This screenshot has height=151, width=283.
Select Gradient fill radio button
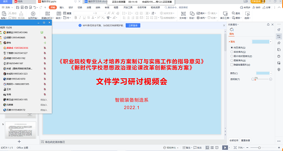coord(232,52)
